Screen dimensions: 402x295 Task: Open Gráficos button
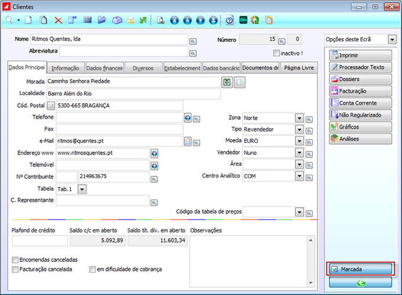point(361,127)
